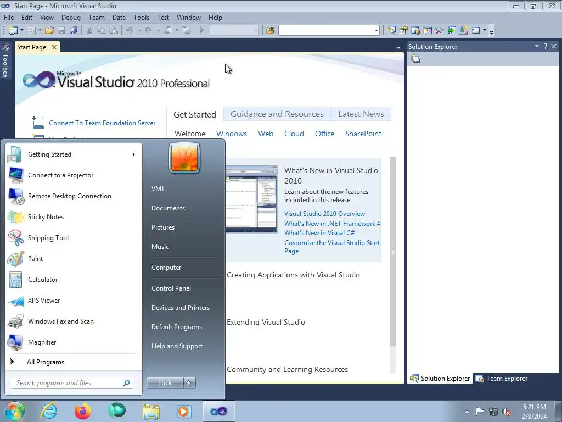Open the Find combo box dropdown arrow
This screenshot has width=562, height=422.
coord(376,31)
